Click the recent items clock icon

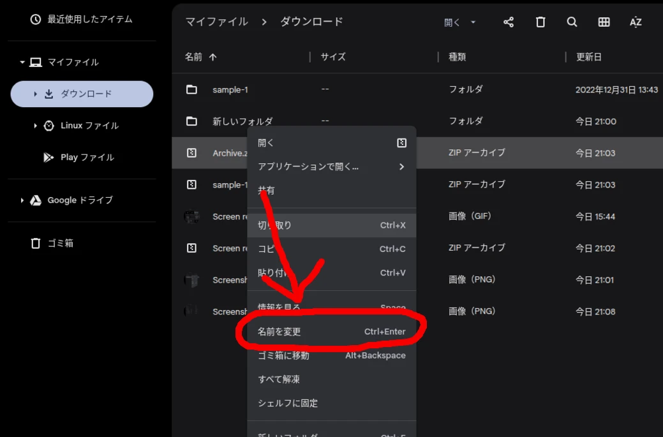35,20
